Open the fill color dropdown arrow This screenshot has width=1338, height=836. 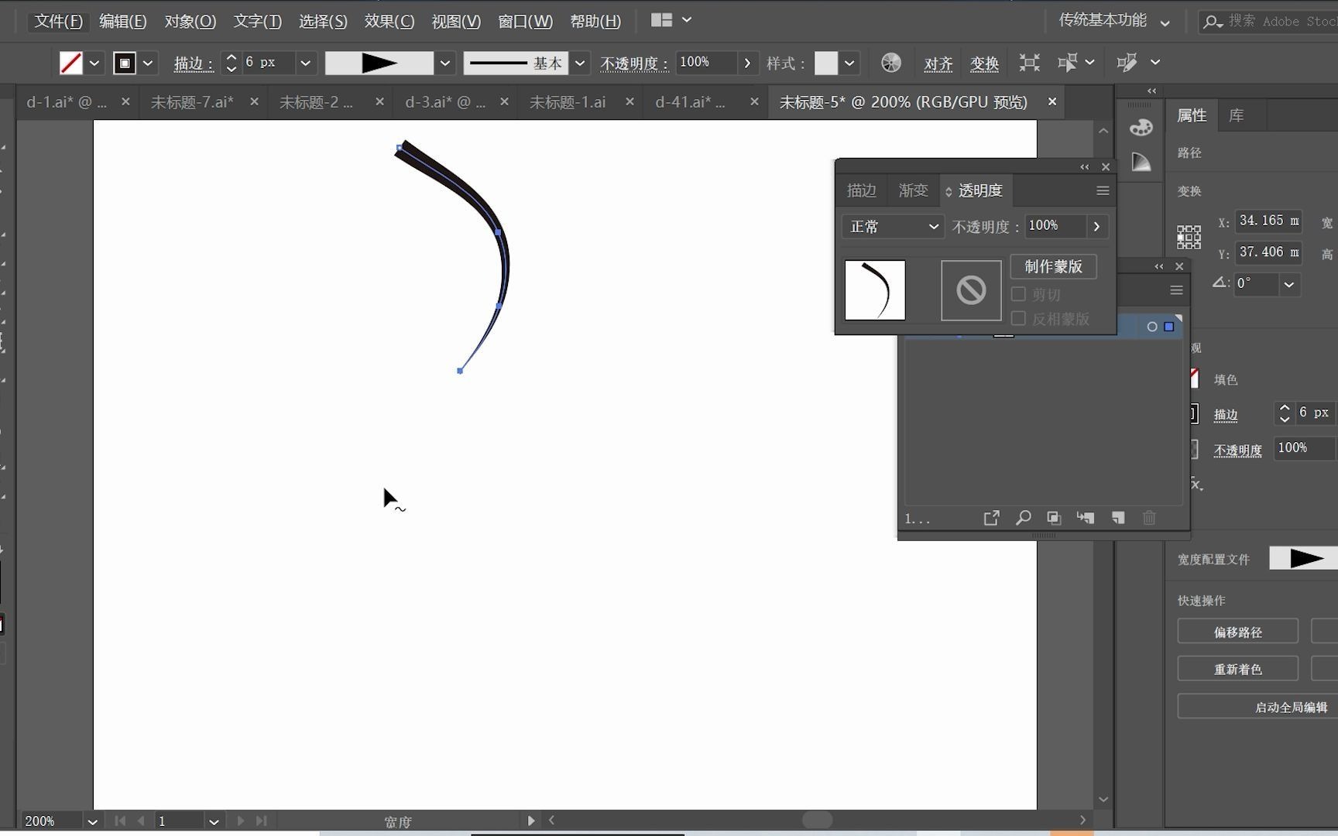click(94, 63)
